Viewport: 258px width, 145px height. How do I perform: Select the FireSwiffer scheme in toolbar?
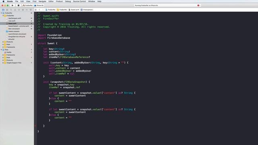pyautogui.click(x=27, y=5)
